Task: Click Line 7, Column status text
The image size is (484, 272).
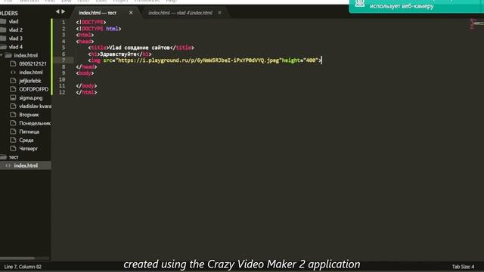Action: tap(23, 267)
